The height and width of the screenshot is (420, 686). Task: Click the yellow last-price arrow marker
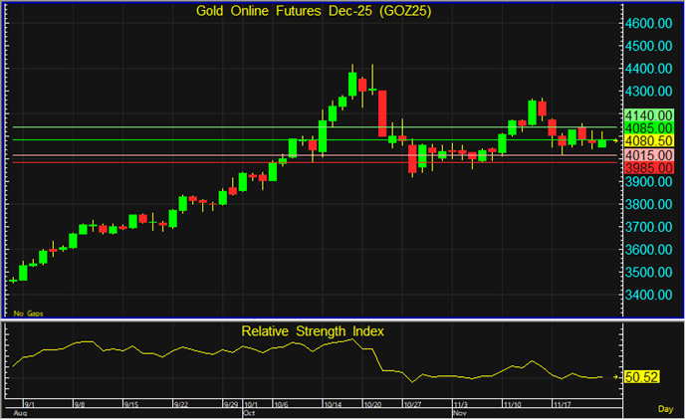[616, 141]
